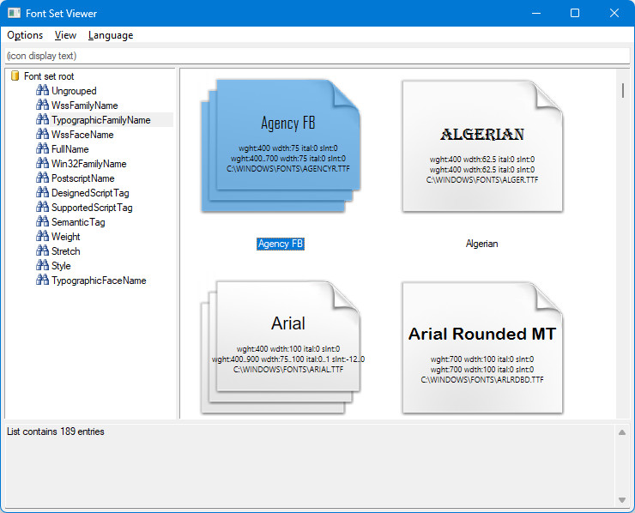Close the Font Set Viewer window
Image resolution: width=635 pixels, height=513 pixels.
click(x=614, y=13)
